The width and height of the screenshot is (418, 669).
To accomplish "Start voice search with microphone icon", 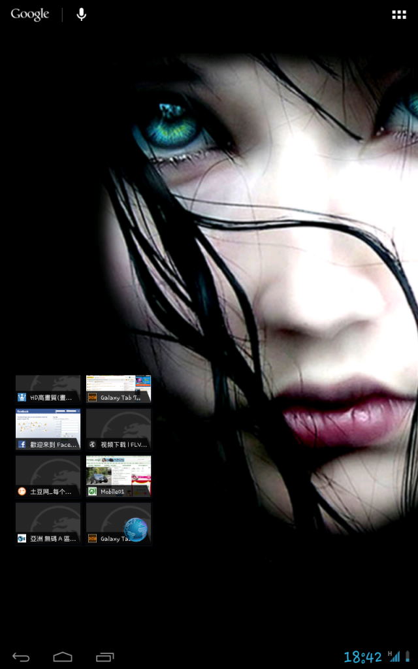I will [82, 14].
